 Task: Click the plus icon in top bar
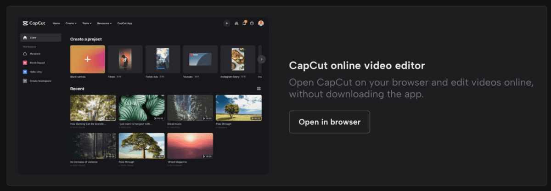(226, 23)
